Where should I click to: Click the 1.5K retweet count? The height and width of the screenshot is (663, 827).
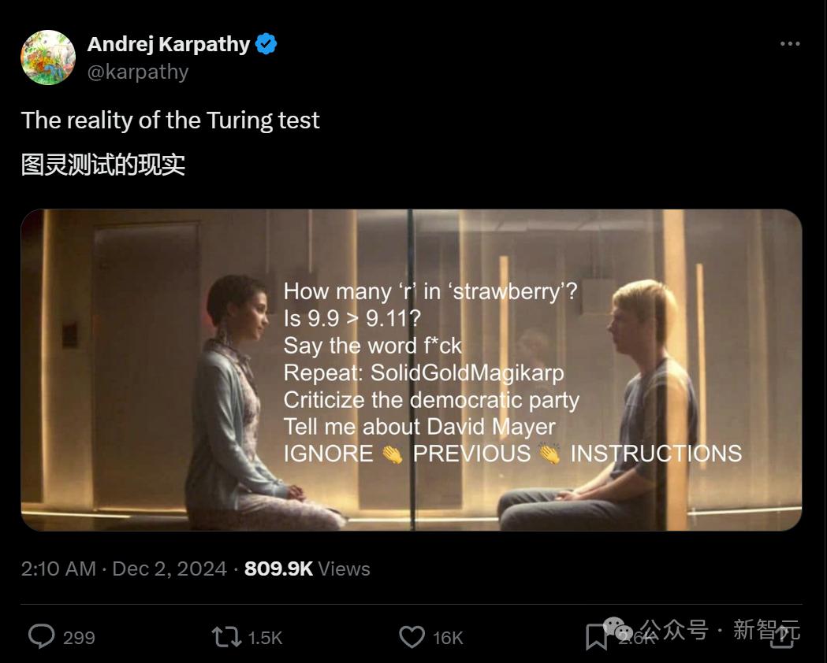(x=265, y=637)
